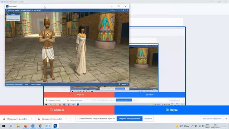Image resolution: width=229 pixels, height=129 pixels.
Task: Click the nested 'Пауза' button in recorder preview
Action: click(150, 95)
